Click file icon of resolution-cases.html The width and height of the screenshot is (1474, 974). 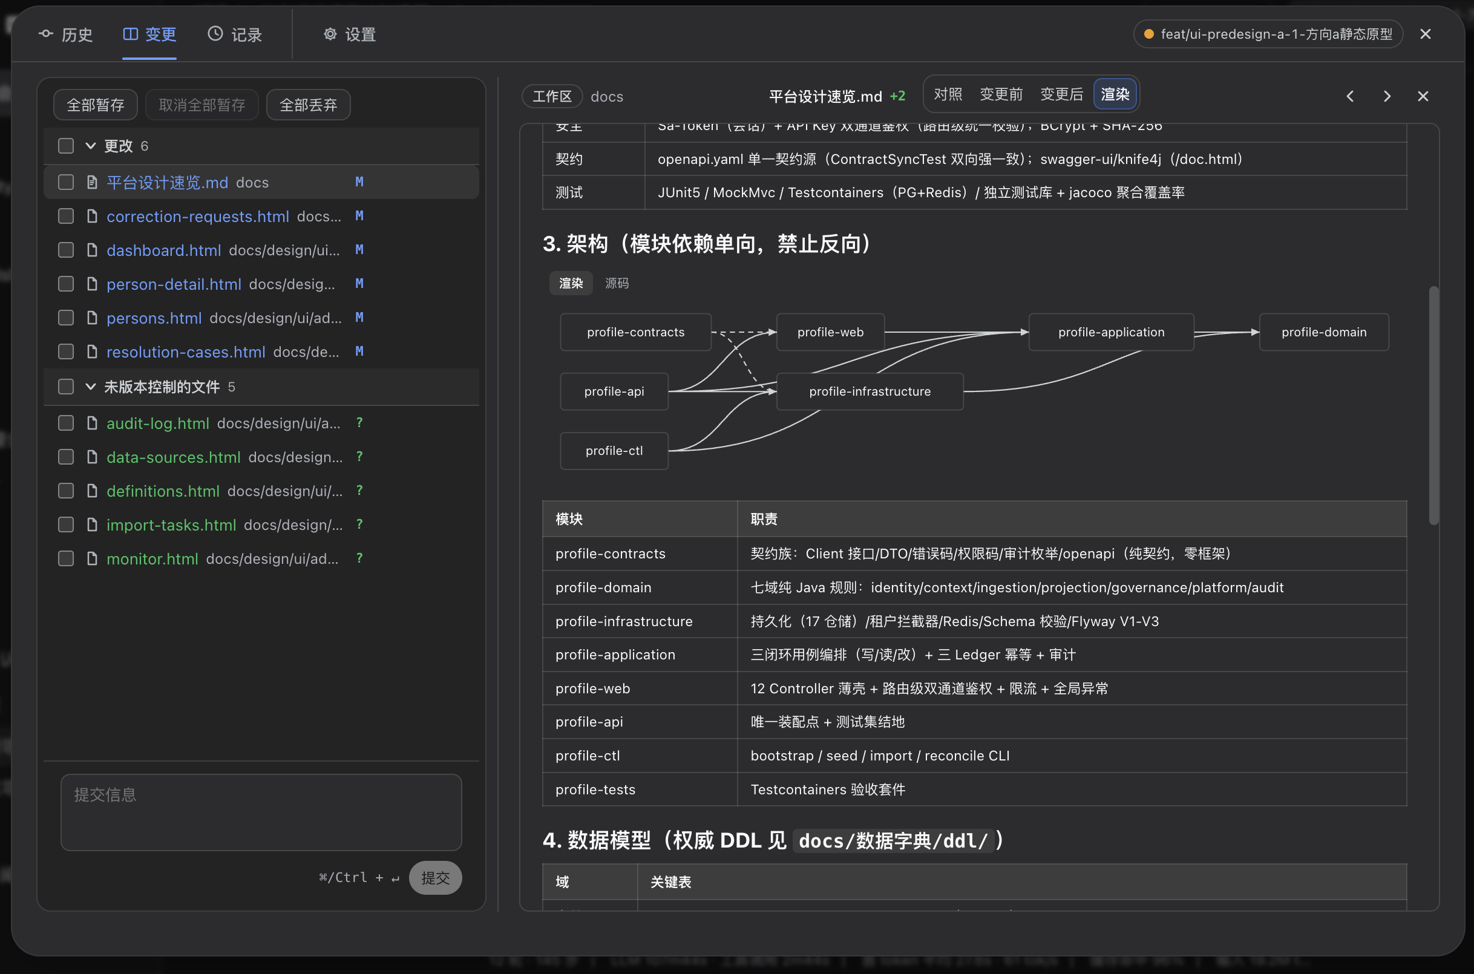(92, 351)
